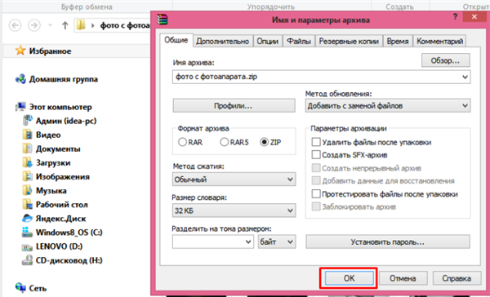Open the Homegroup icon in sidebar
Viewport: 490px width, 297px height.
point(20,79)
